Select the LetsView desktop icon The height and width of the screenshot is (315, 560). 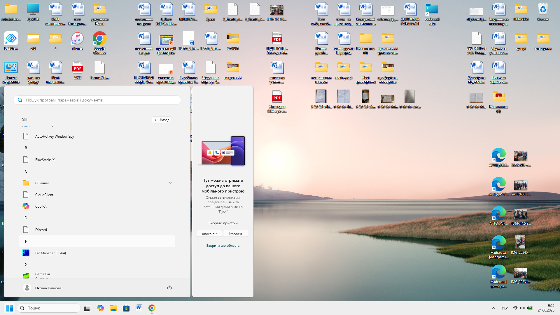point(11,41)
